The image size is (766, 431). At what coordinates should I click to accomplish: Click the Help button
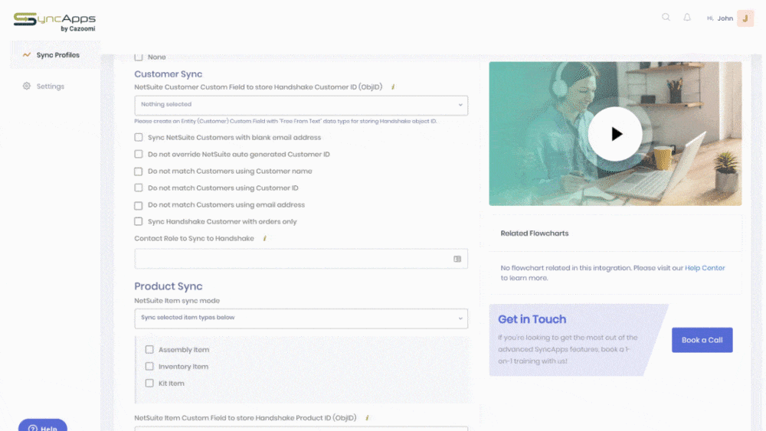coord(42,426)
